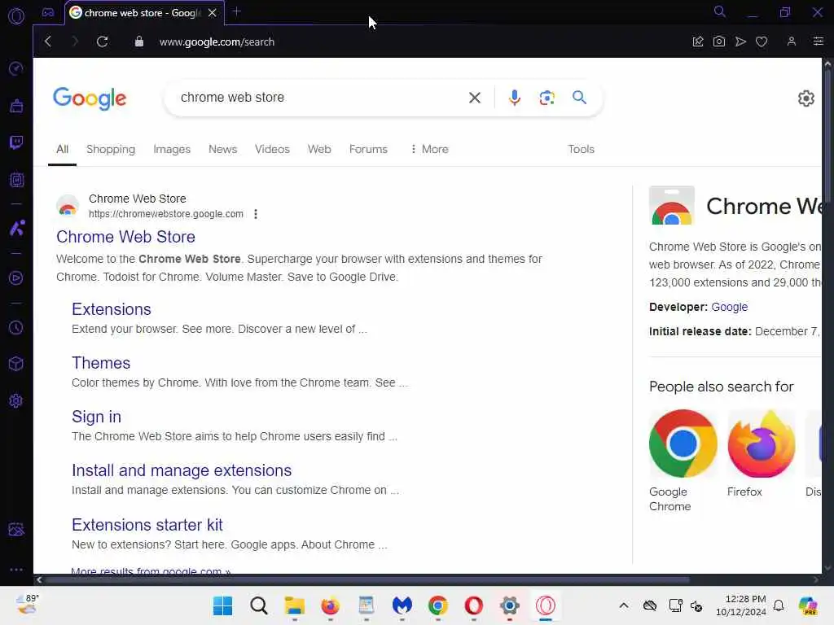834x625 pixels.
Task: Go to Google homepage logo
Action: (x=90, y=98)
